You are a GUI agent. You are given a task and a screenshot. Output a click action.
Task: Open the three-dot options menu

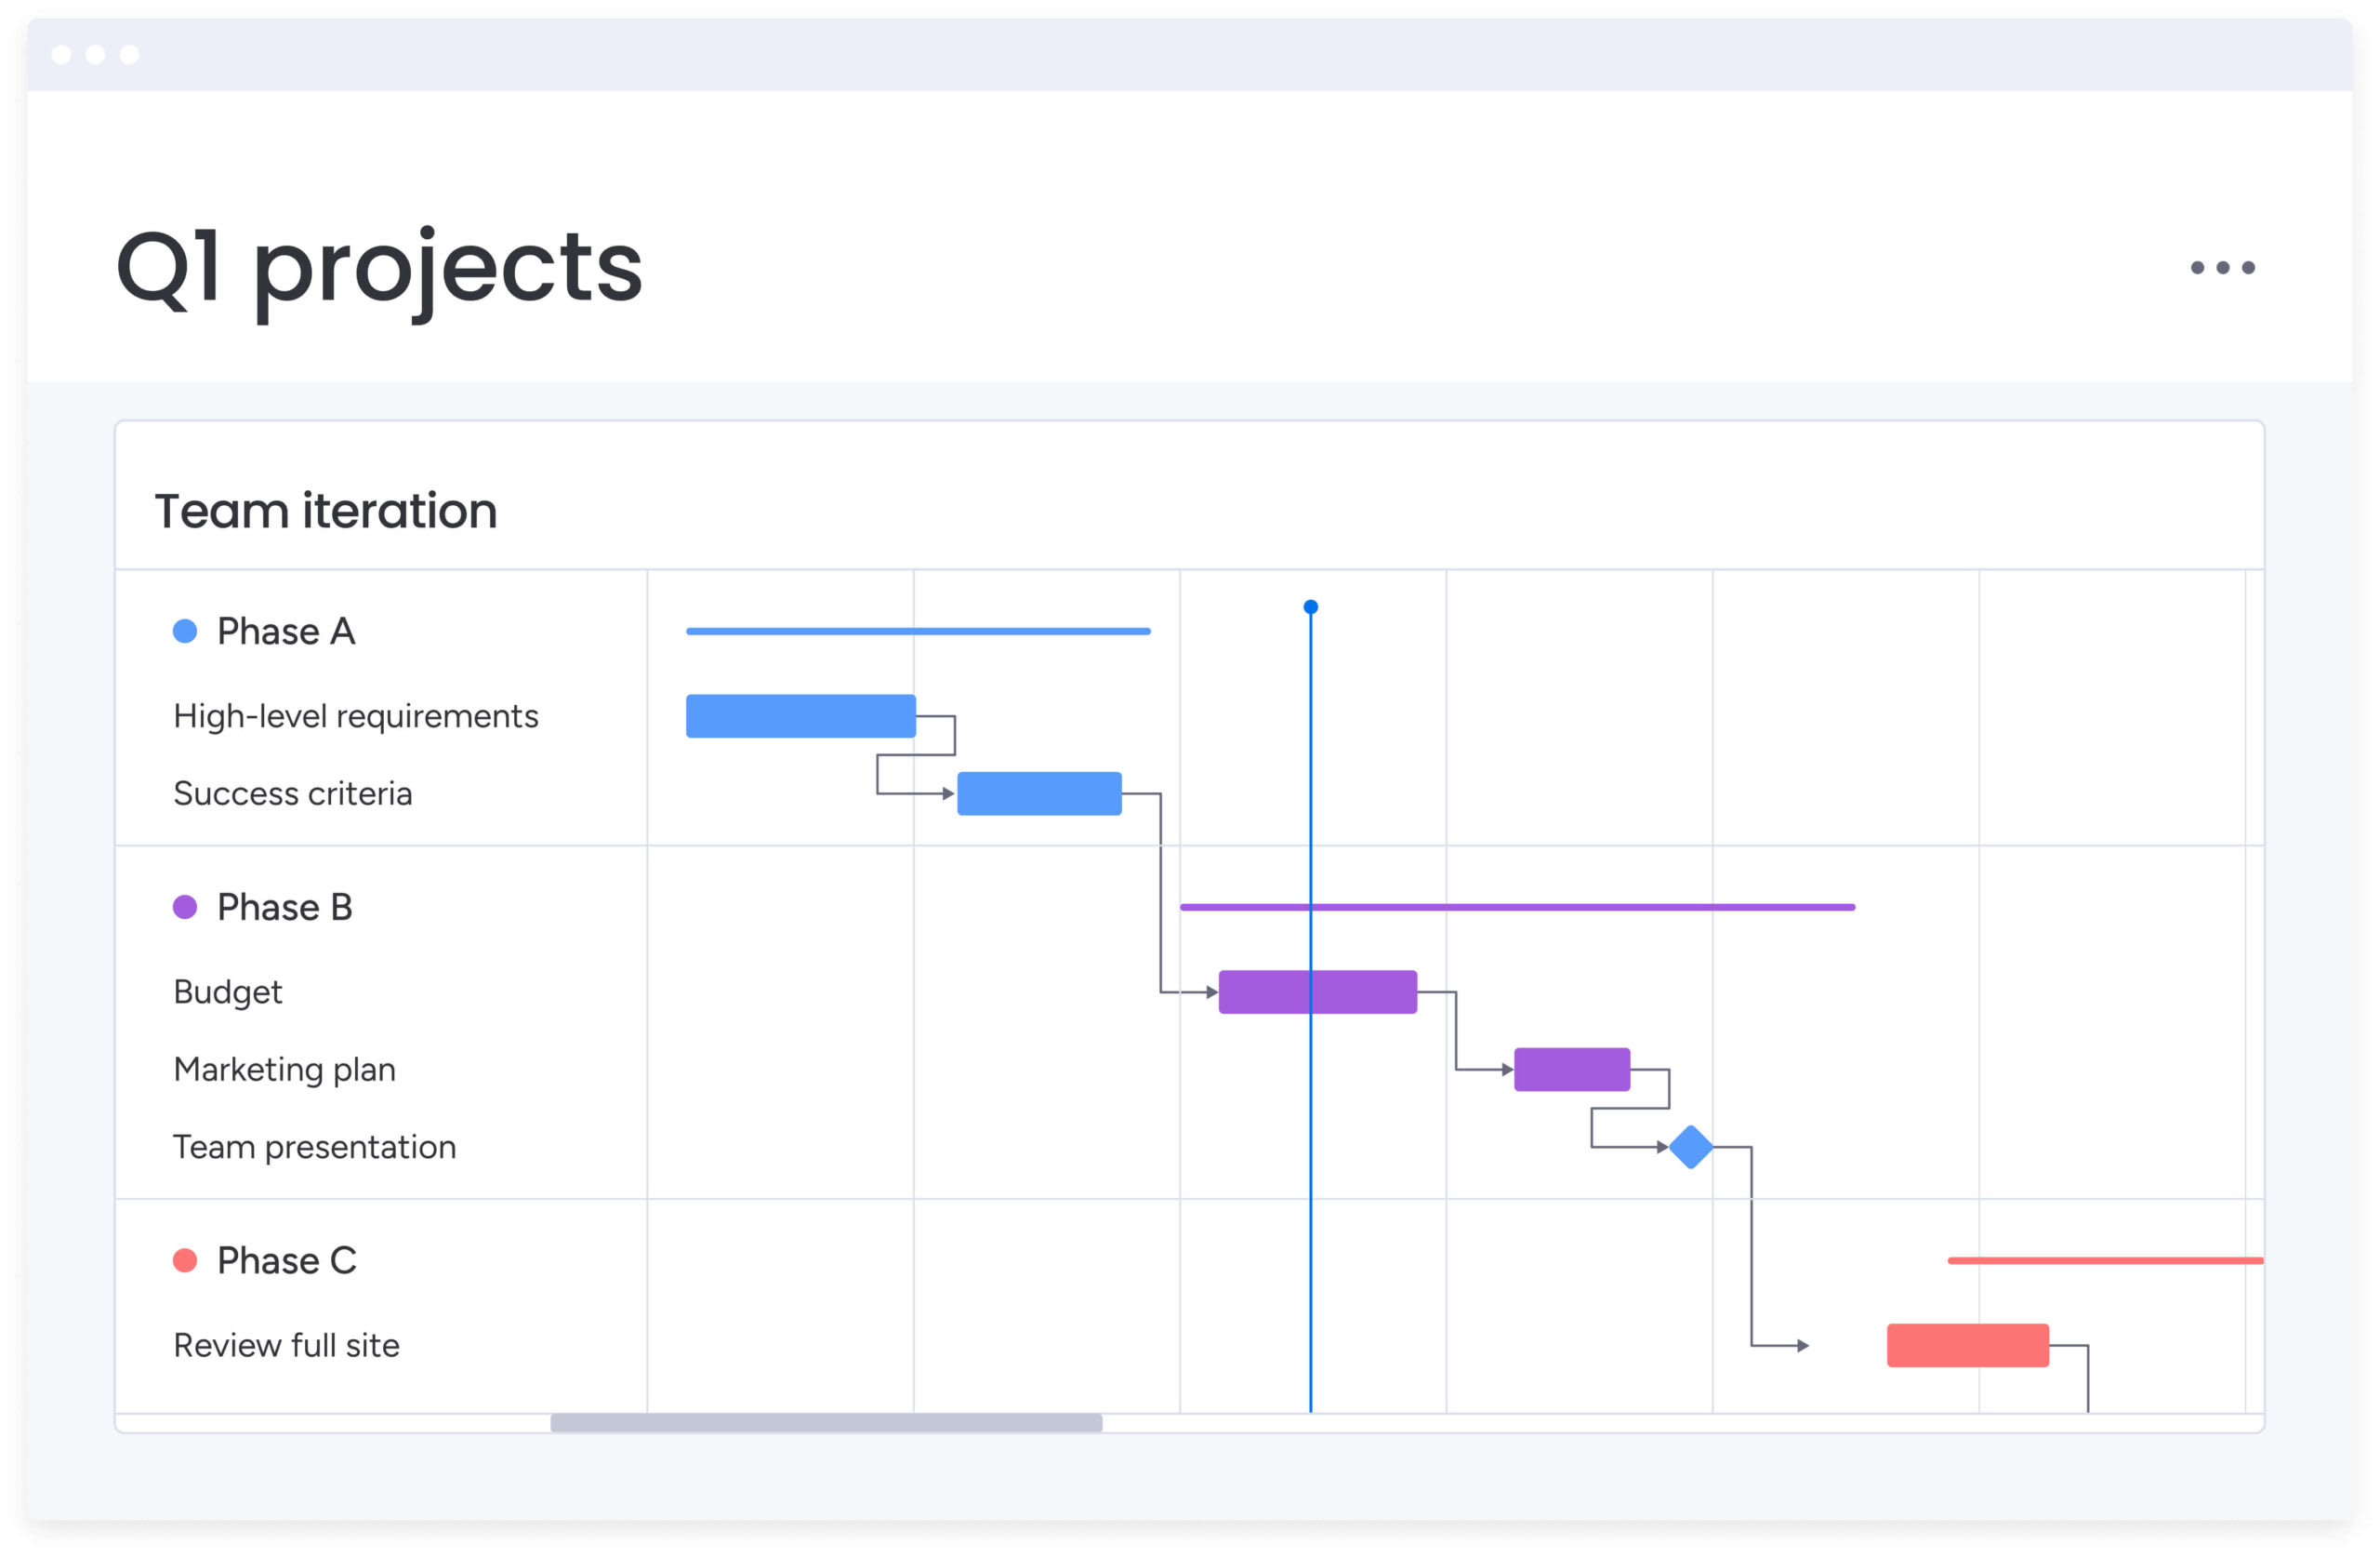[2222, 267]
